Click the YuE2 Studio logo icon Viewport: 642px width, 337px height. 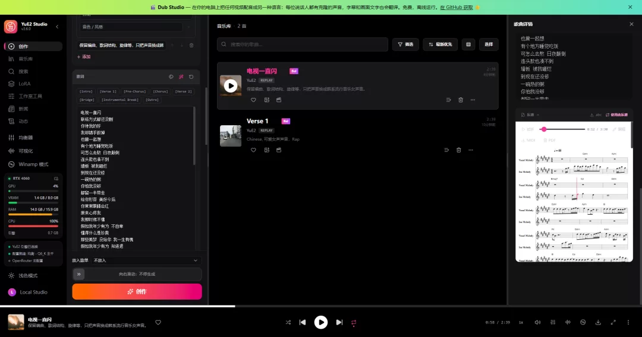click(x=11, y=27)
